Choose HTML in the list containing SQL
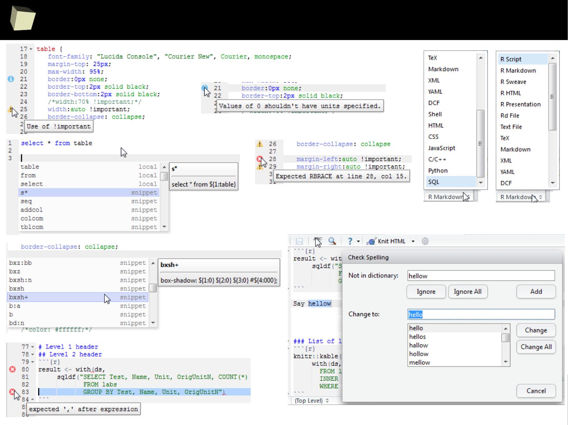Viewport: 568px width, 425px height. [450, 125]
